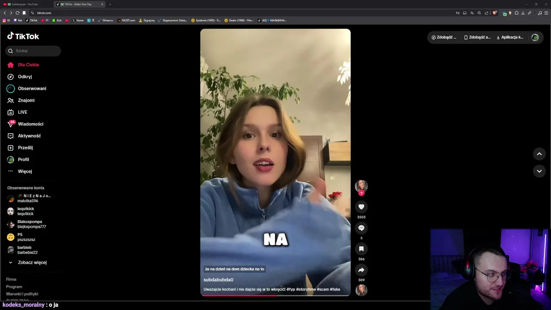Open the Dla Ciebie home feed
The height and width of the screenshot is (310, 551).
[23, 65]
